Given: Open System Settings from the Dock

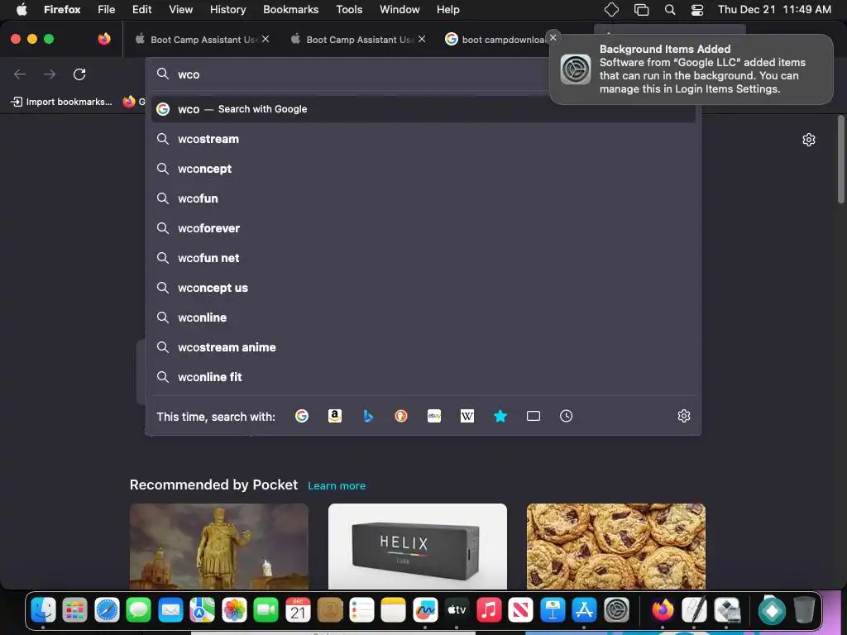Looking at the screenshot, I should coord(616,610).
